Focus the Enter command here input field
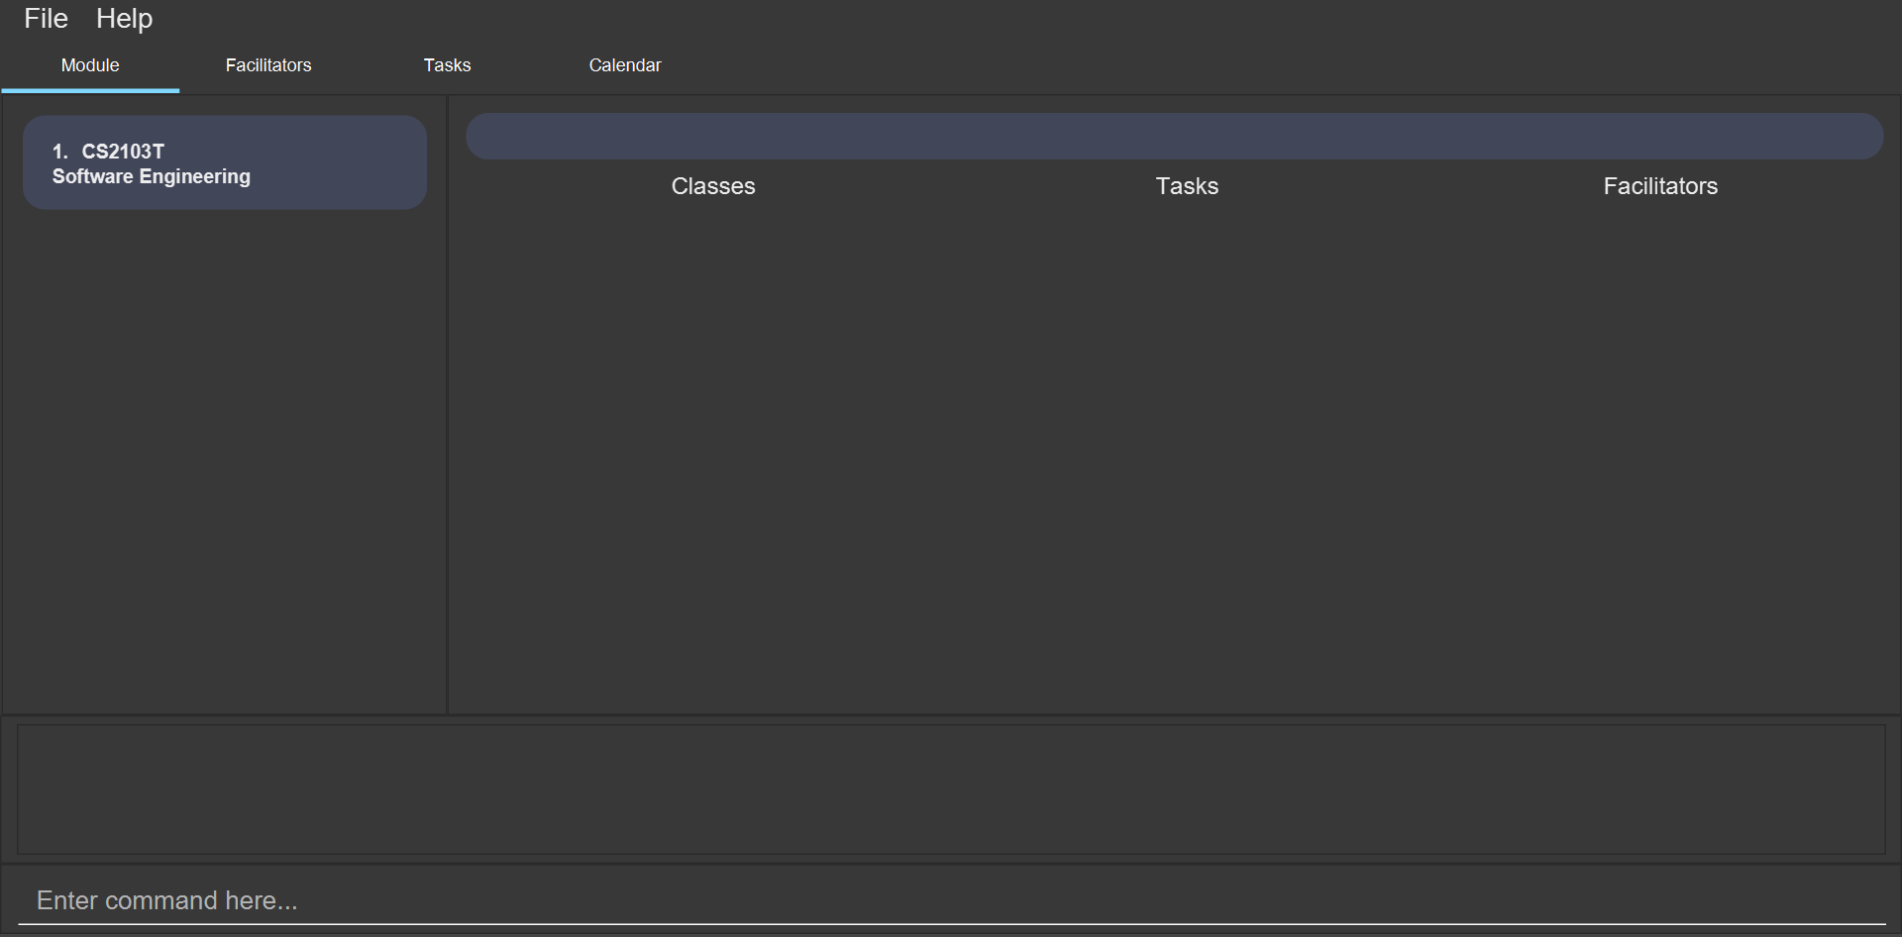 pos(951,900)
